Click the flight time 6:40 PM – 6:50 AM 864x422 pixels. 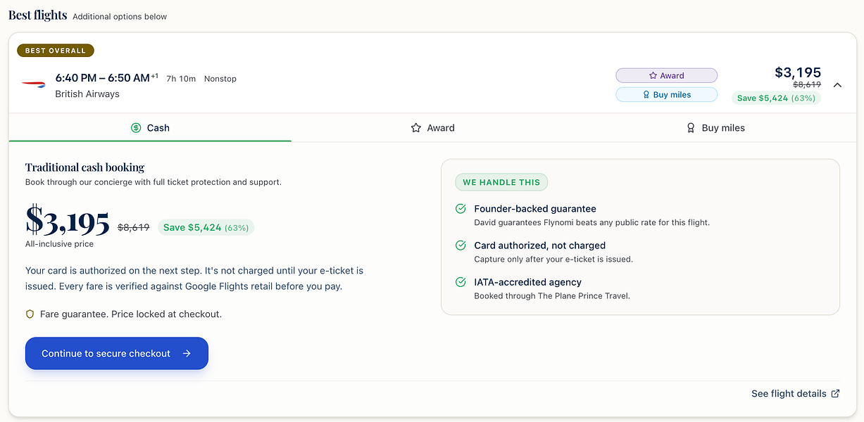102,78
